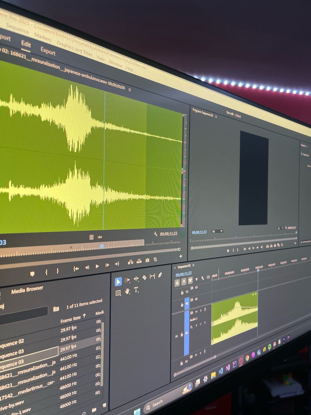
Task: Toggle Linked Selection in timeline
Action: pos(190,280)
